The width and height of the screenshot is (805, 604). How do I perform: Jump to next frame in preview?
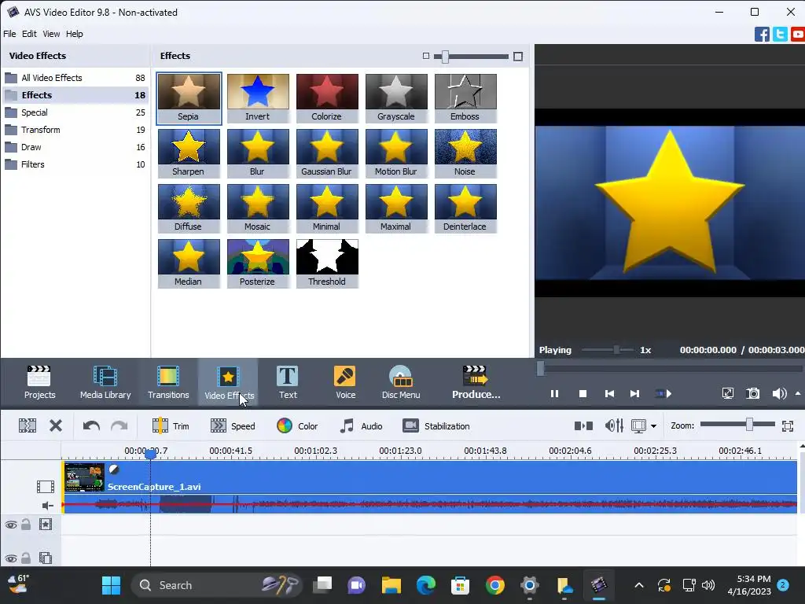pyautogui.click(x=634, y=393)
